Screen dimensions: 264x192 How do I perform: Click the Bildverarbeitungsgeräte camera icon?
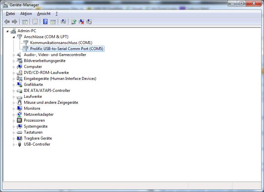[x=20, y=61]
